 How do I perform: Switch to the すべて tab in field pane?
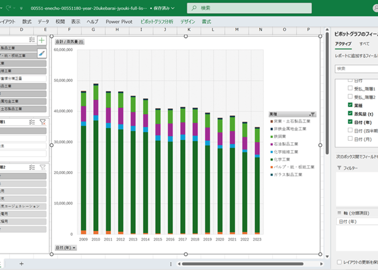click(364, 44)
